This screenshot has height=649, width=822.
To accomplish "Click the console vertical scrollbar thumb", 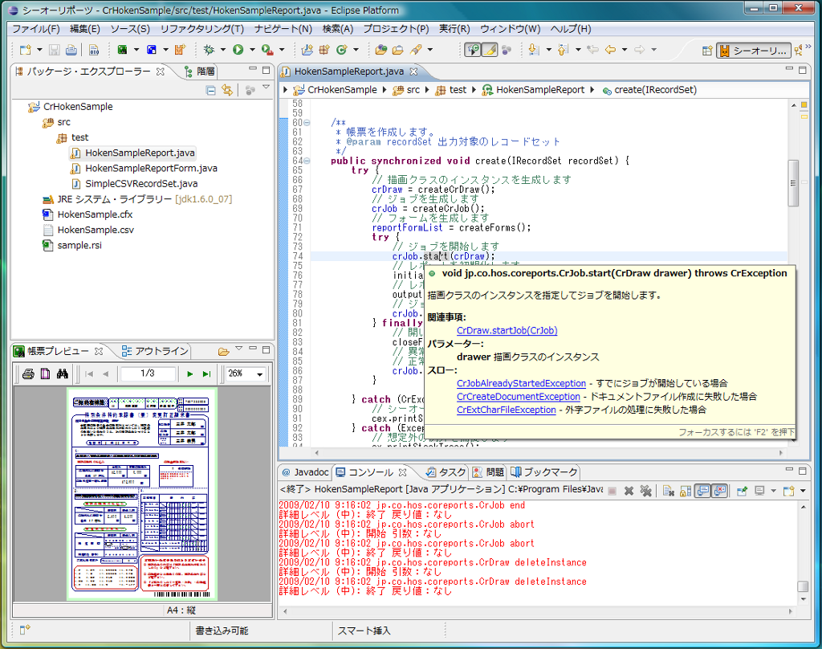I will [x=803, y=586].
